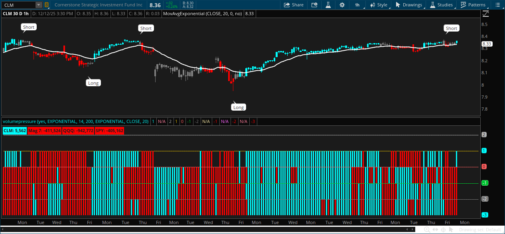Click the yellow 8 color link badge
This screenshot has width=505, height=234.
pos(47,5)
